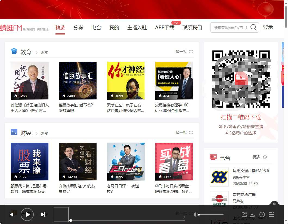The image size is (288, 224).
Task: Click the download icon in player
Action: (x=252, y=214)
